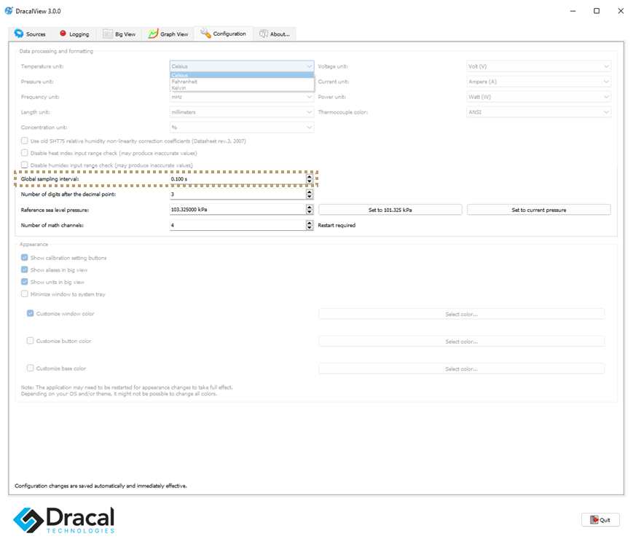Toggle Disable heat index input range check
The height and width of the screenshot is (539, 633).
pyautogui.click(x=25, y=153)
